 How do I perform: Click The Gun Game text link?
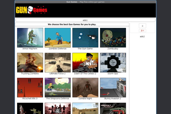point(85,49)
